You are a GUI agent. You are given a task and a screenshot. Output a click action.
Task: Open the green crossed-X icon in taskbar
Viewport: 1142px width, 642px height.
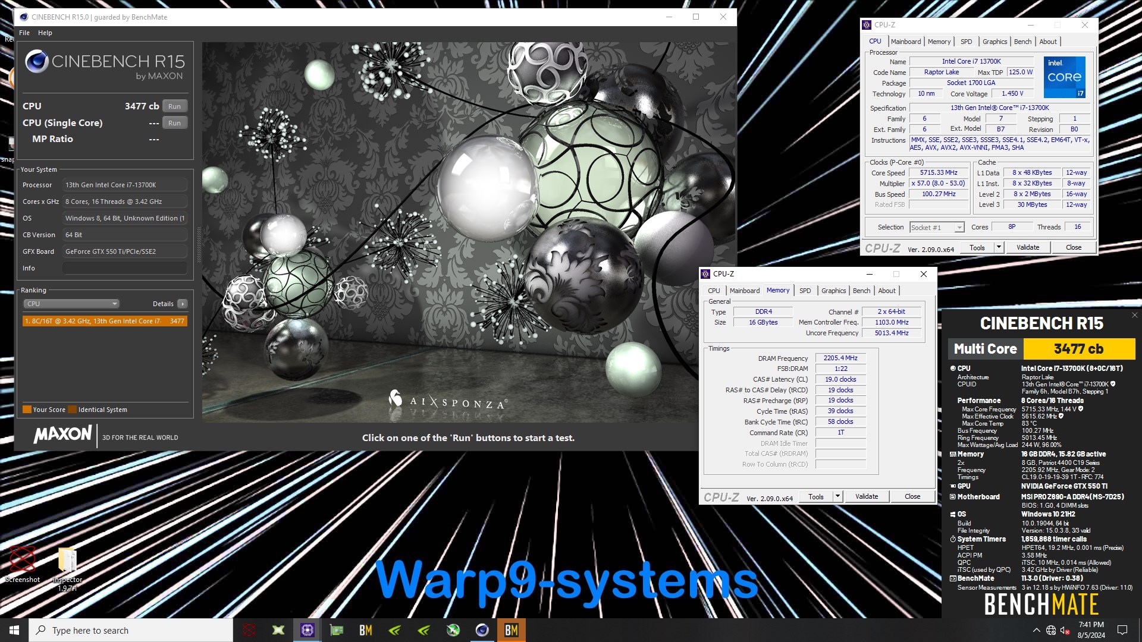(278, 630)
